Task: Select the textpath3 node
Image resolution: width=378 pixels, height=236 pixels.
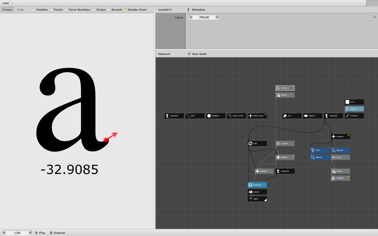Action: [285, 171]
